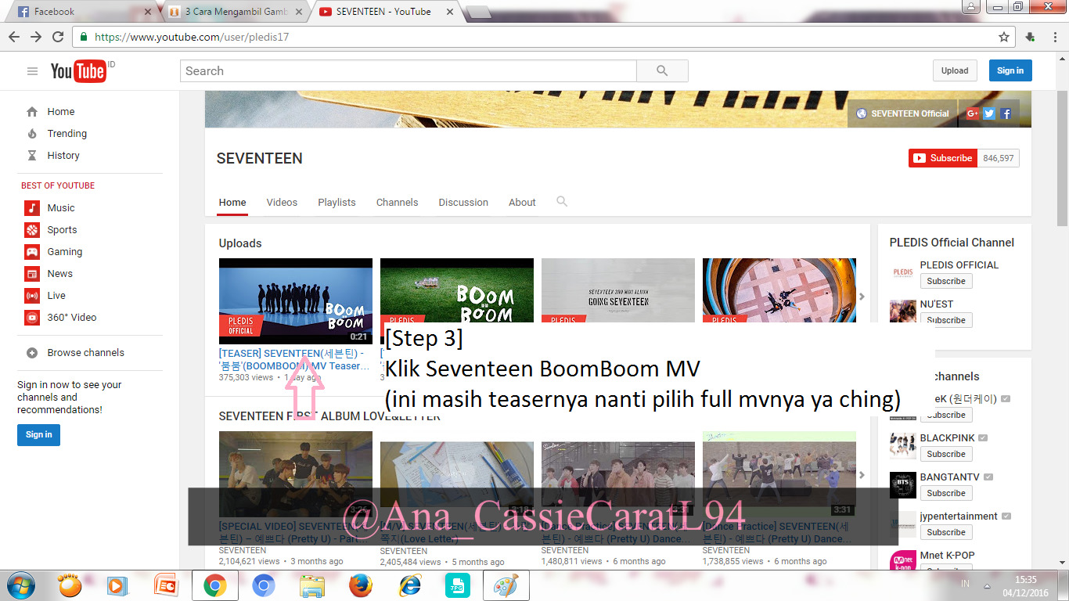Bookmark this page with the star
1069x601 pixels.
pyautogui.click(x=1004, y=37)
